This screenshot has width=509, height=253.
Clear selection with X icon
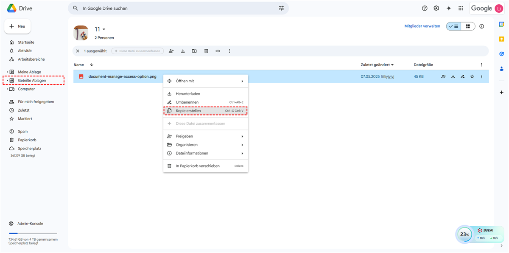[78, 51]
